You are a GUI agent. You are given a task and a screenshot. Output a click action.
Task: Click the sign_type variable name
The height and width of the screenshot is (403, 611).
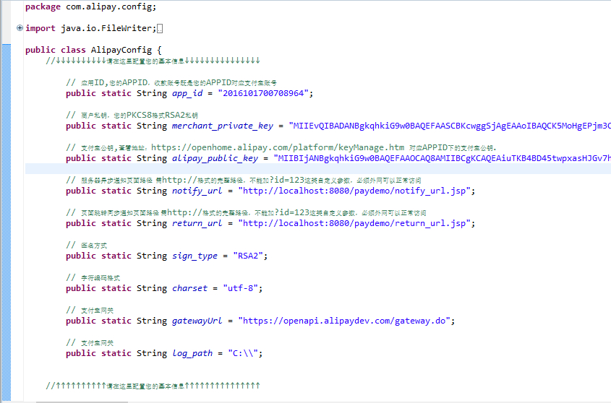click(x=195, y=256)
